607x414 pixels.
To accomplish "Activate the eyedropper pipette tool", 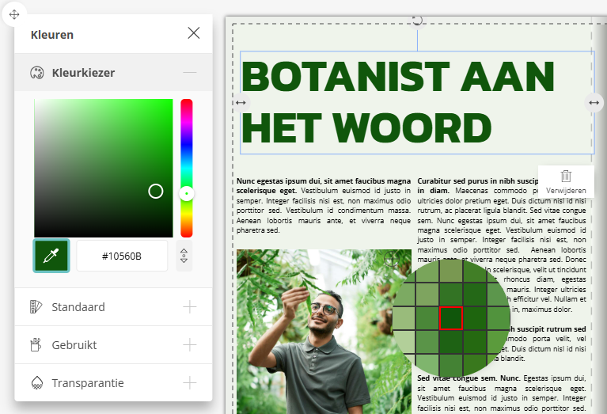I will (51, 256).
